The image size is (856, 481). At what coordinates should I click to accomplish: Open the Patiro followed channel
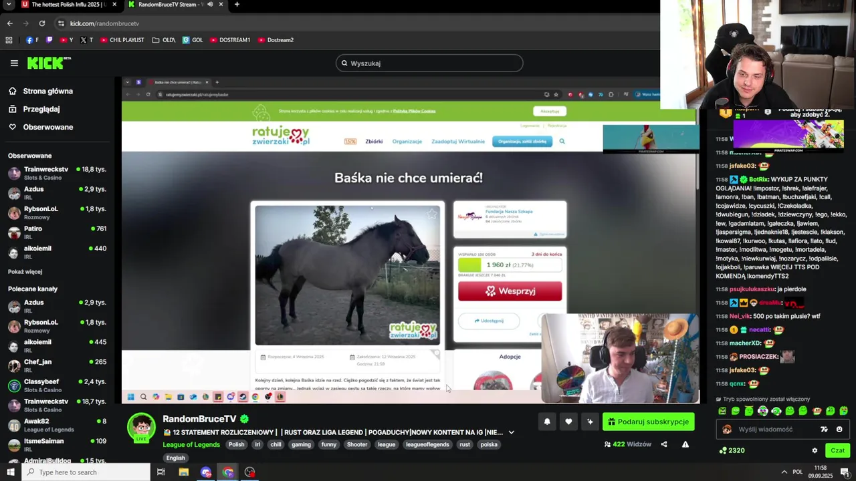click(x=58, y=232)
